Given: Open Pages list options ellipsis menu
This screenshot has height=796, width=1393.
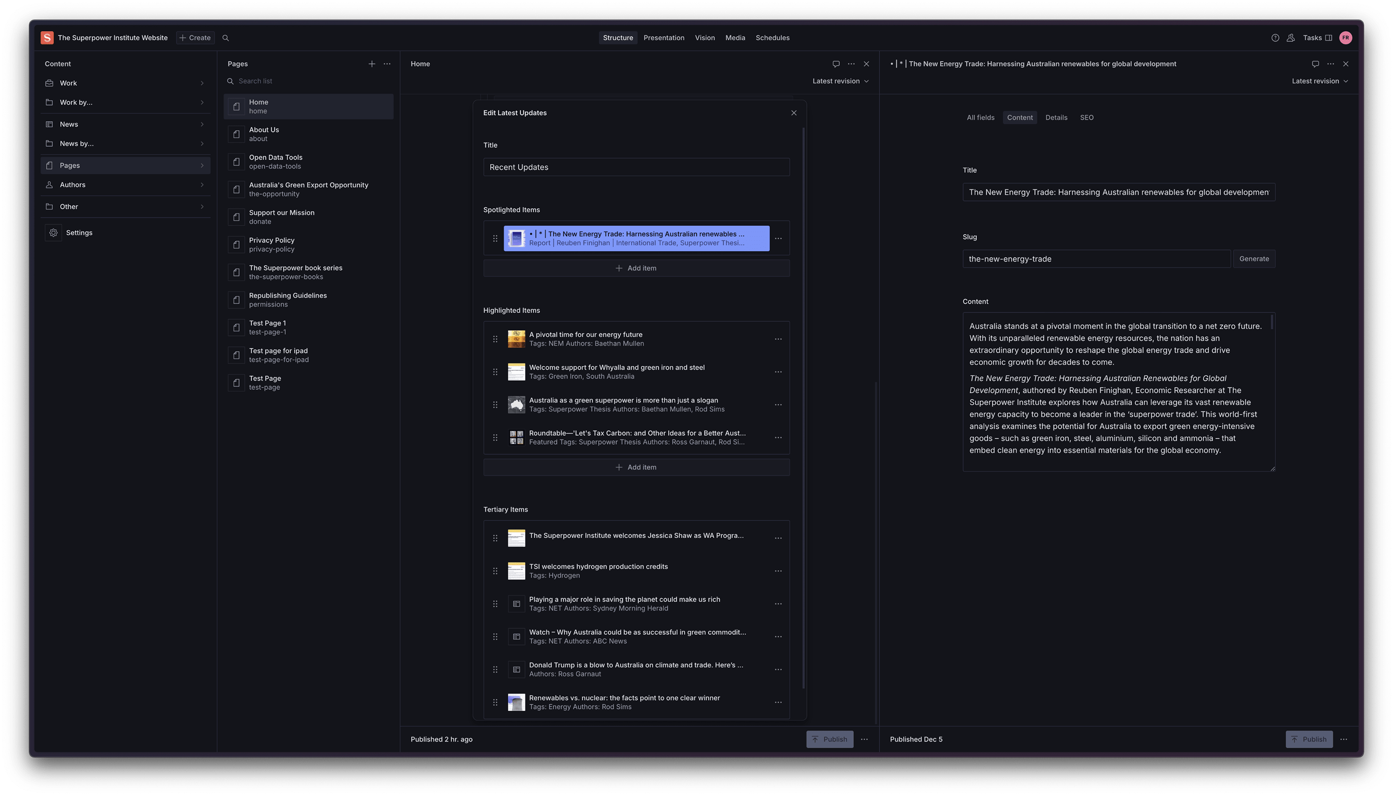Looking at the screenshot, I should [387, 64].
